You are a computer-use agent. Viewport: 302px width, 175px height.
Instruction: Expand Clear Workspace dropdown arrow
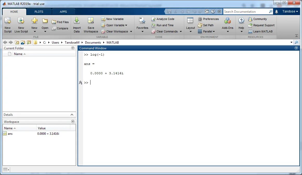pos(131,31)
